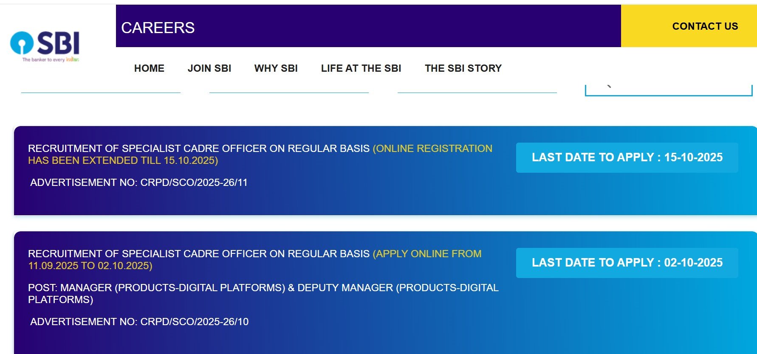Open recruitment title of advertisement 2025-26/10
Viewport: 757px width, 354px height.
coord(199,254)
